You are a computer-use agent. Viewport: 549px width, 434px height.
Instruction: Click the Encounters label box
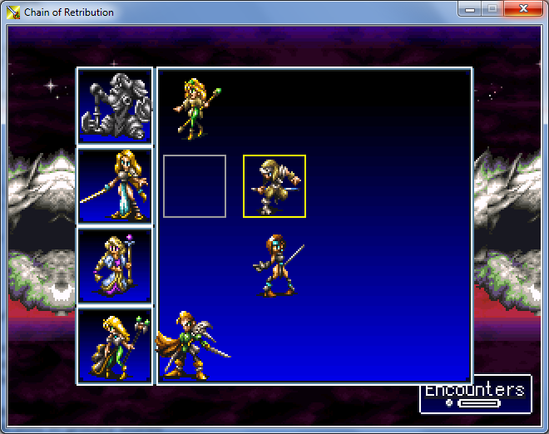coord(476,394)
